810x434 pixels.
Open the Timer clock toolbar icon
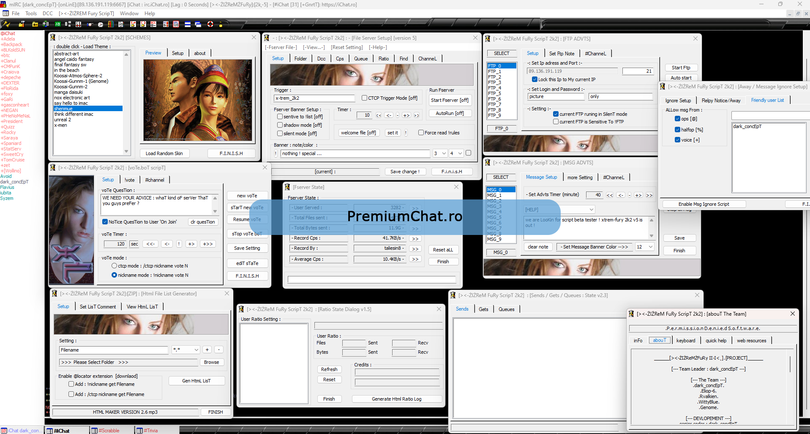pos(101,24)
